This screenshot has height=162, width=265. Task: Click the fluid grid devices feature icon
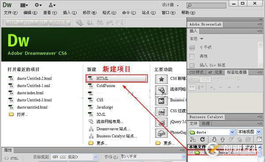[x=161, y=90]
